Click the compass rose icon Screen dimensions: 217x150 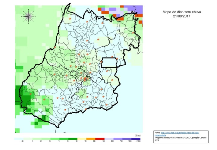28,16
